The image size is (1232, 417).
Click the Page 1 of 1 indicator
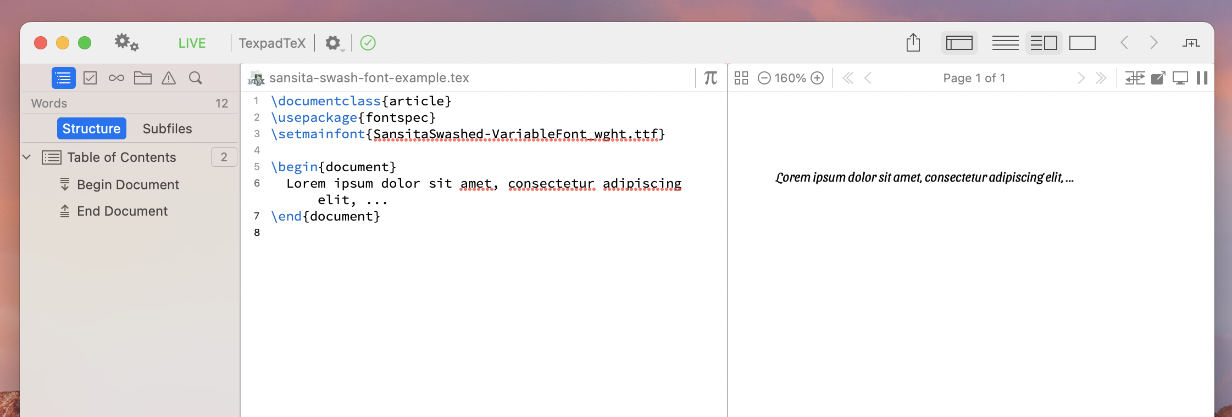[x=974, y=78]
